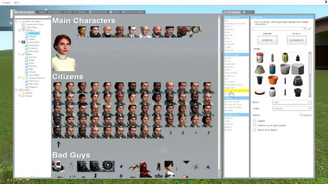Toggle the Cambiar checkbox
The height and width of the screenshot is (184, 328).
point(254,121)
